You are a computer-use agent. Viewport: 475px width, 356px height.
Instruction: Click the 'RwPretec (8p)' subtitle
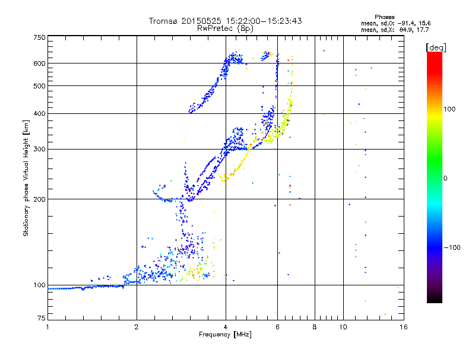coord(225,28)
